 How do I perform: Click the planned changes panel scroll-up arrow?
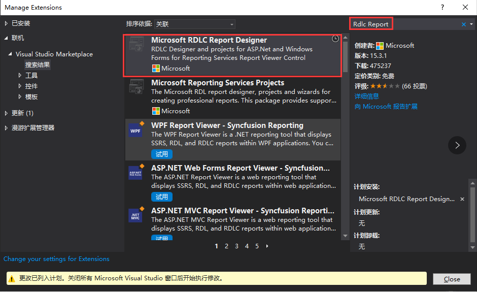coord(472,183)
